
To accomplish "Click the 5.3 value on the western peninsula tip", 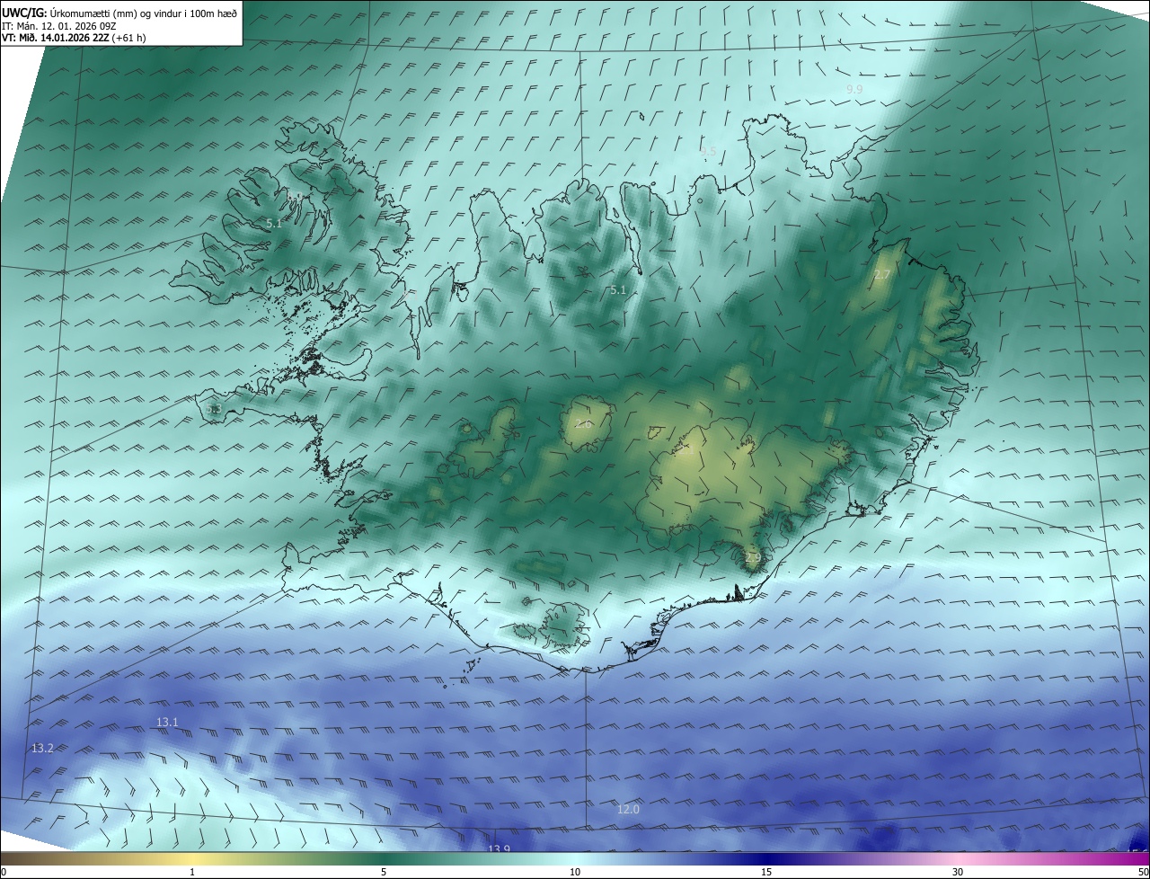I will point(213,409).
